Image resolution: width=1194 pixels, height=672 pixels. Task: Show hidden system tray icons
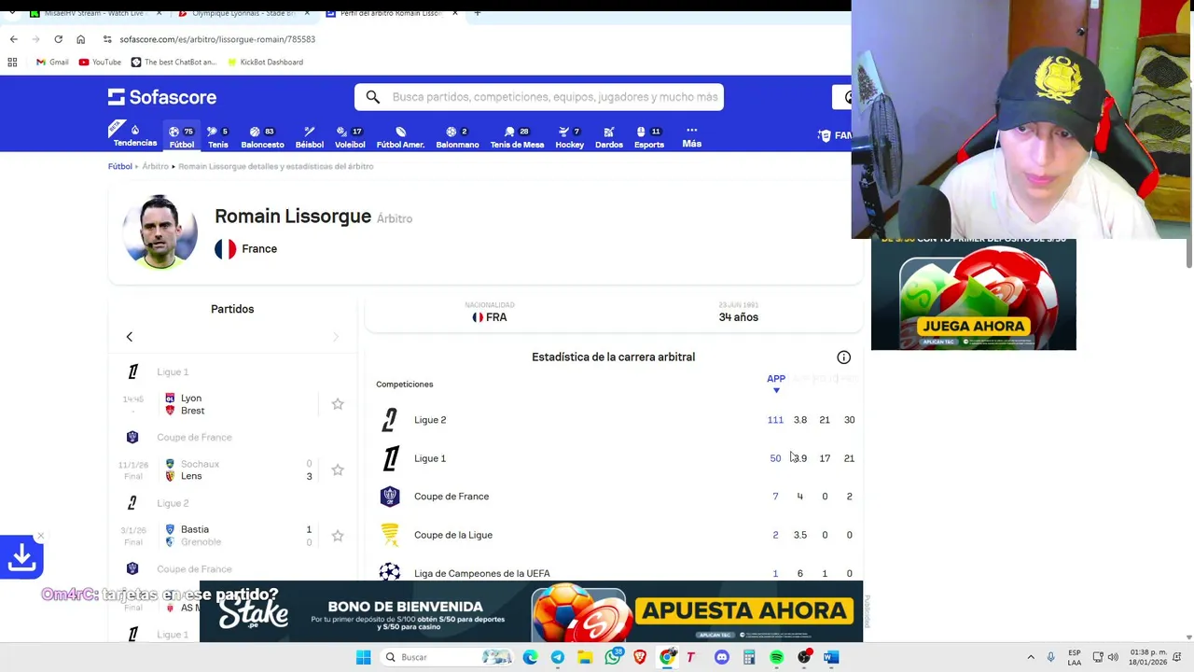click(1031, 657)
